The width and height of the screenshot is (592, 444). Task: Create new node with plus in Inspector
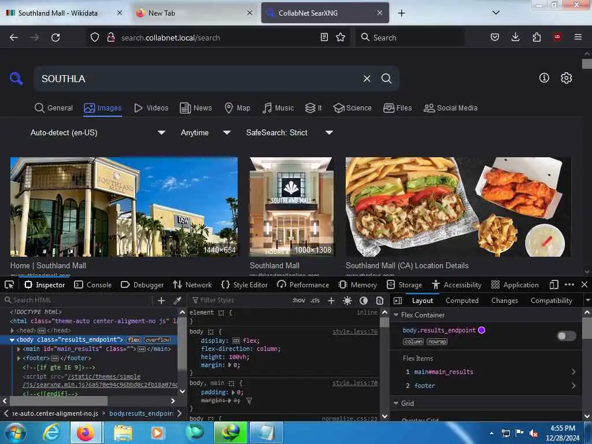[161, 301]
